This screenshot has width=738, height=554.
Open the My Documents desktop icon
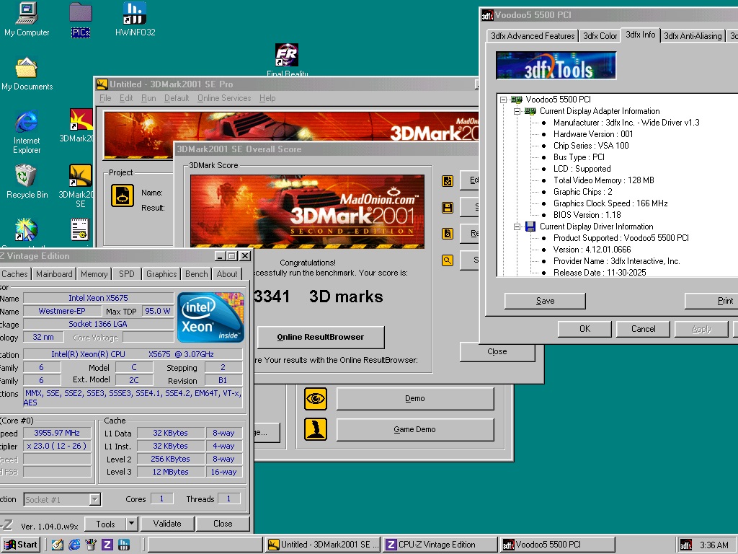(x=27, y=74)
